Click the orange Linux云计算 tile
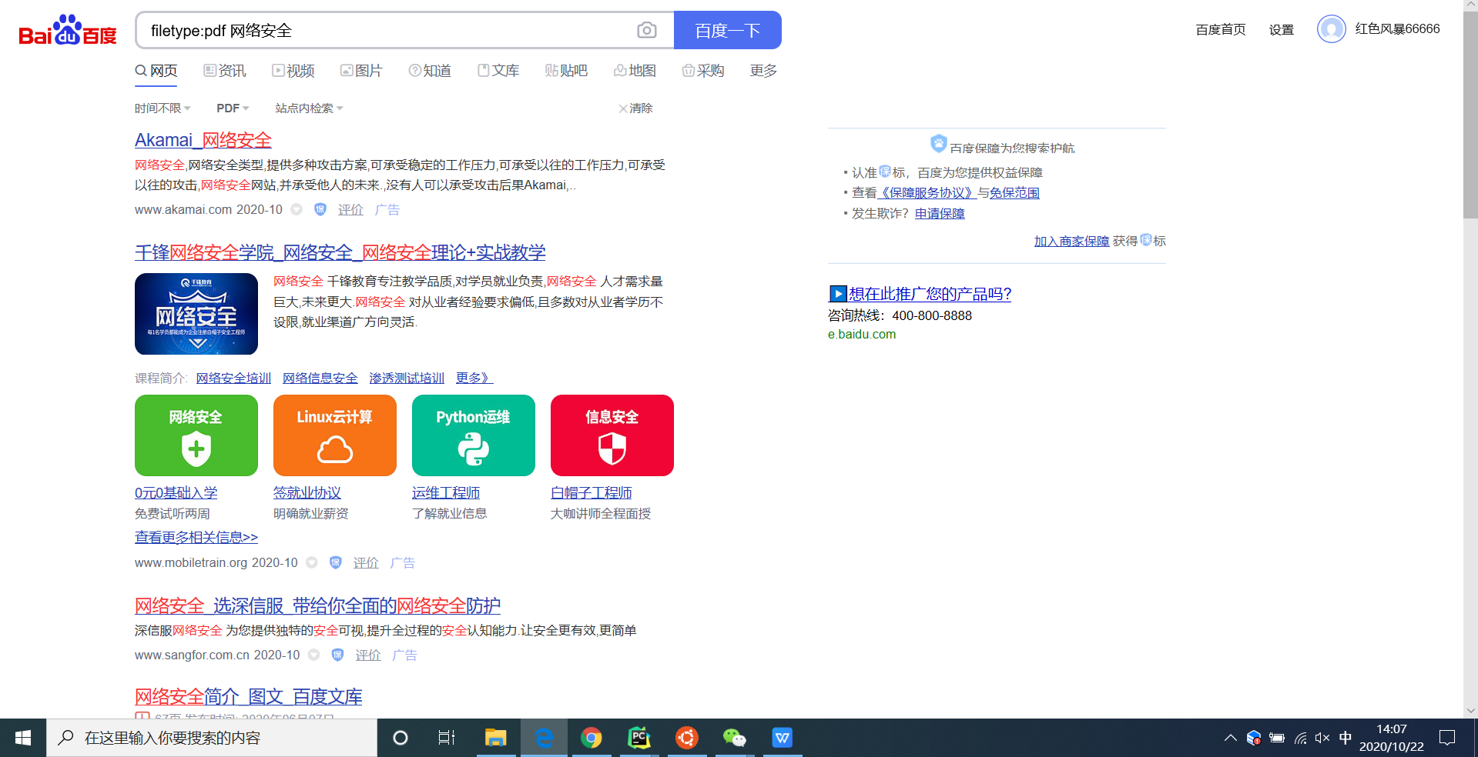 pyautogui.click(x=335, y=435)
